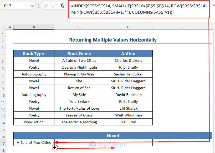Open the Name Box dropdown arrow
The width and height of the screenshot is (215, 153).
tap(32, 6)
